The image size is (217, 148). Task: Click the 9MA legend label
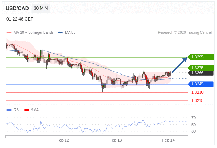point(35,110)
